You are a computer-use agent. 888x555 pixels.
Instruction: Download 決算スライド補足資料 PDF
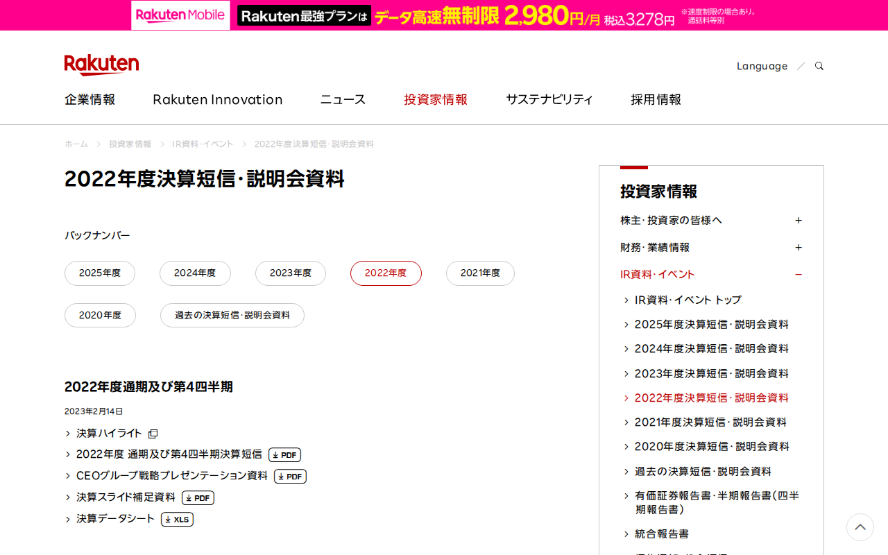[198, 497]
